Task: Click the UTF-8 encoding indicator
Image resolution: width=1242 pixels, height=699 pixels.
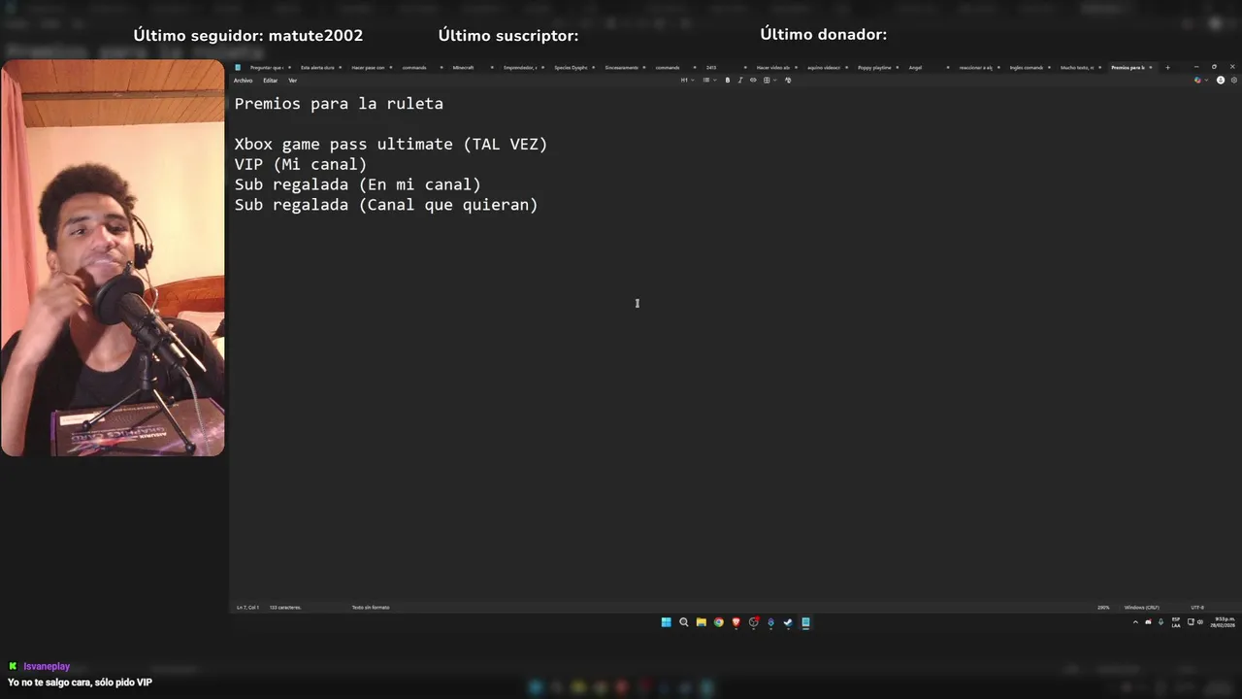Action: click(x=1197, y=608)
